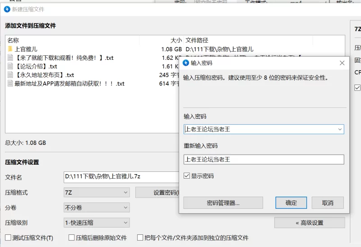
Task: Open the 压缩格式 7Z dropdown
Action: (x=97, y=193)
